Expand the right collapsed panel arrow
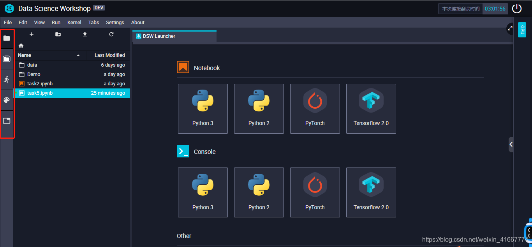Image resolution: width=532 pixels, height=247 pixels. click(x=511, y=145)
